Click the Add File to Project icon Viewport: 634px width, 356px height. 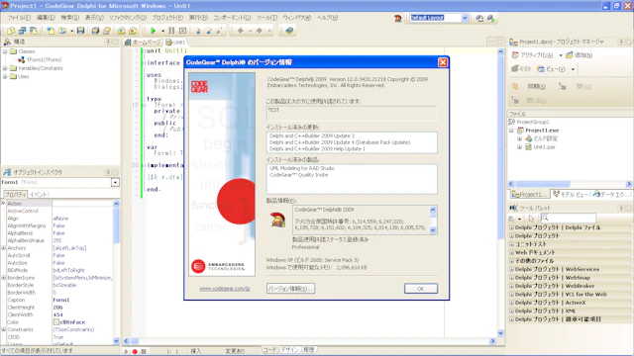pos(121,31)
